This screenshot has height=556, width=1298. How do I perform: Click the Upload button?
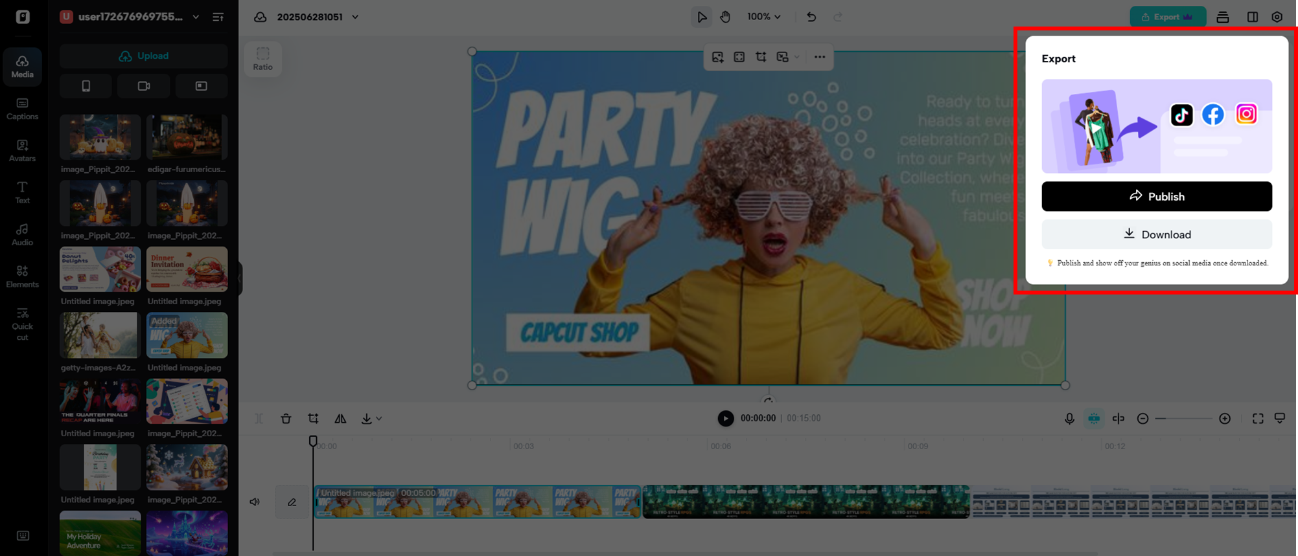tap(143, 56)
